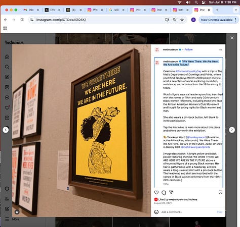Open macOS Wi-Fi menu
Viewport: 240px width, 227px height.
(180, 2)
